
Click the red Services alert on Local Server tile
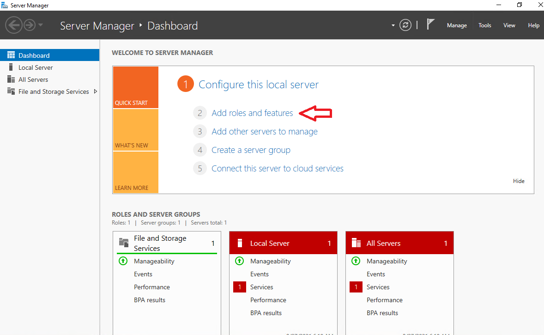240,286
